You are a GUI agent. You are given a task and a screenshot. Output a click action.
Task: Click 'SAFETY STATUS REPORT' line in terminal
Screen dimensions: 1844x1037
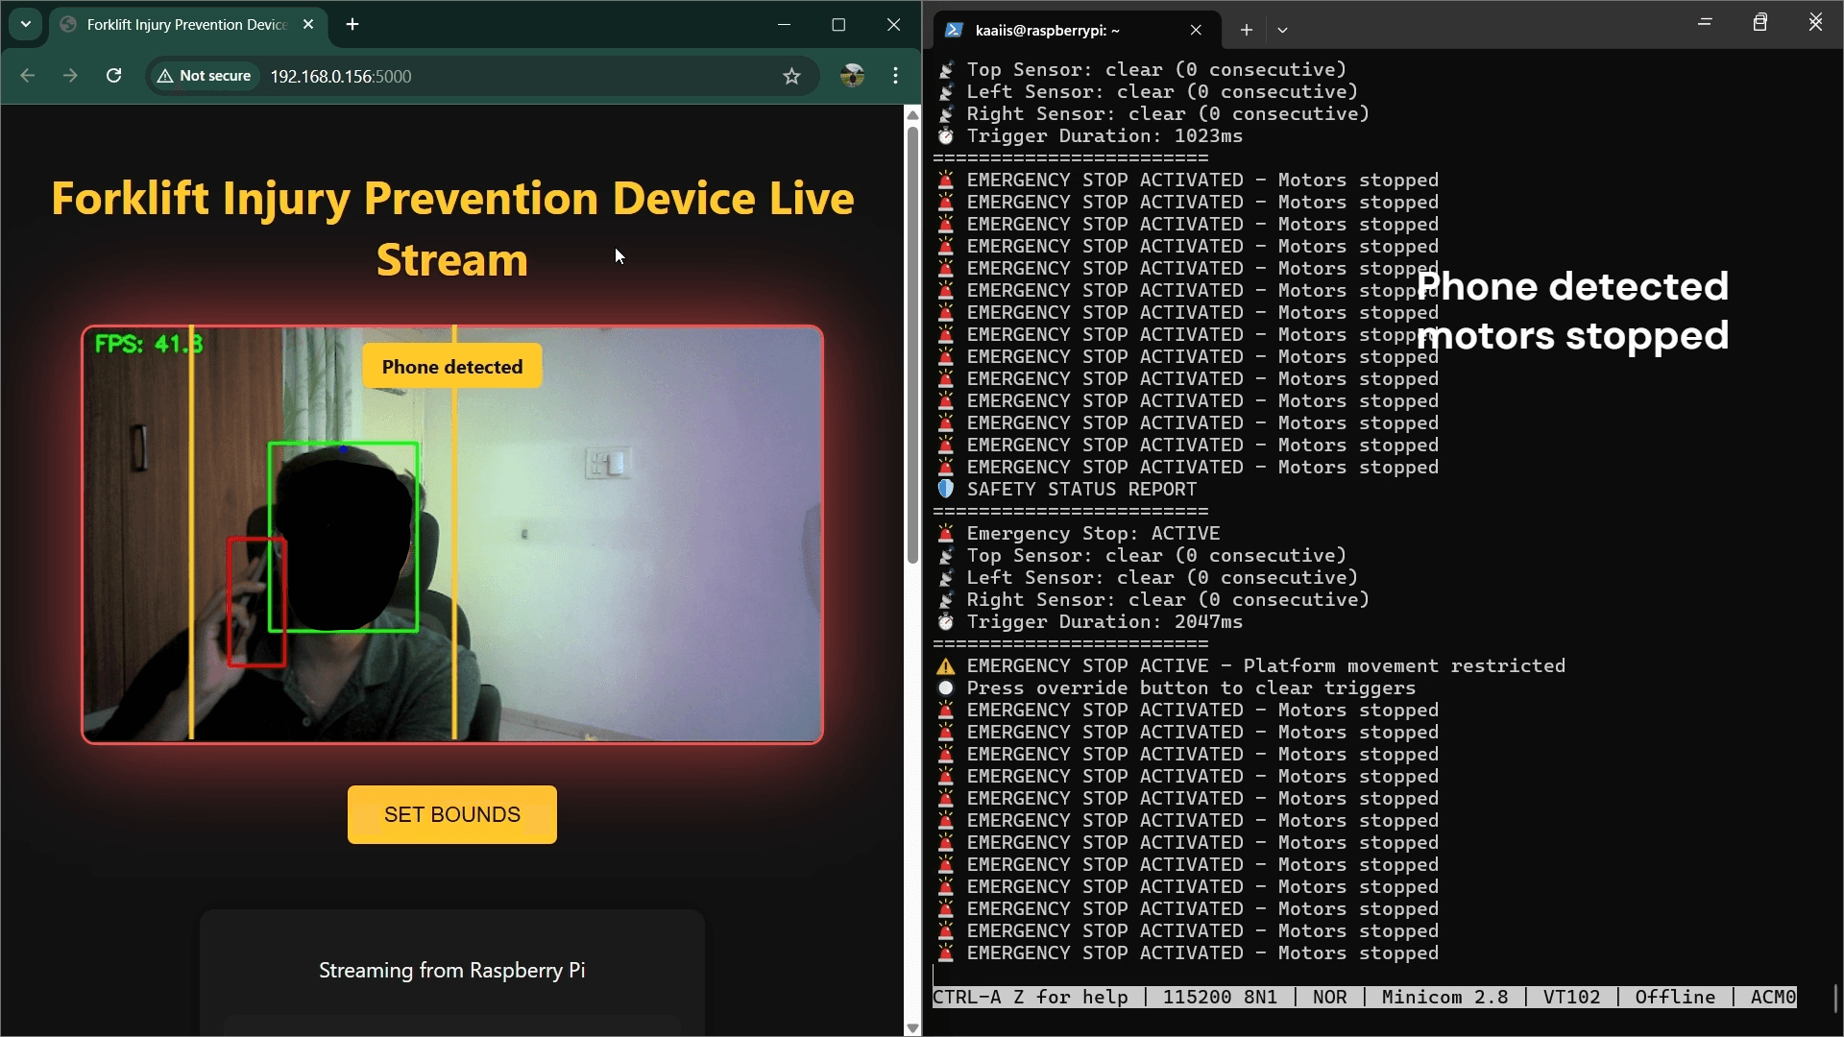(1081, 490)
